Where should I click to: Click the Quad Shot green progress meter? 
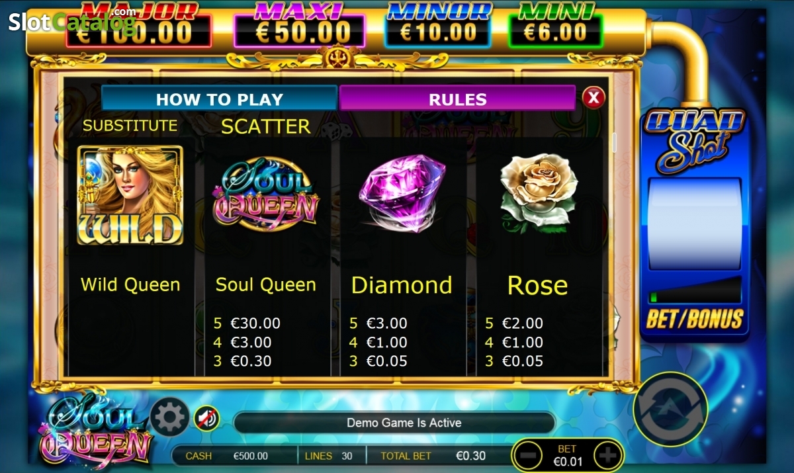click(695, 289)
